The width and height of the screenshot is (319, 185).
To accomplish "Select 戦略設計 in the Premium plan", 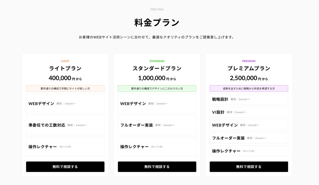I will (x=249, y=99).
